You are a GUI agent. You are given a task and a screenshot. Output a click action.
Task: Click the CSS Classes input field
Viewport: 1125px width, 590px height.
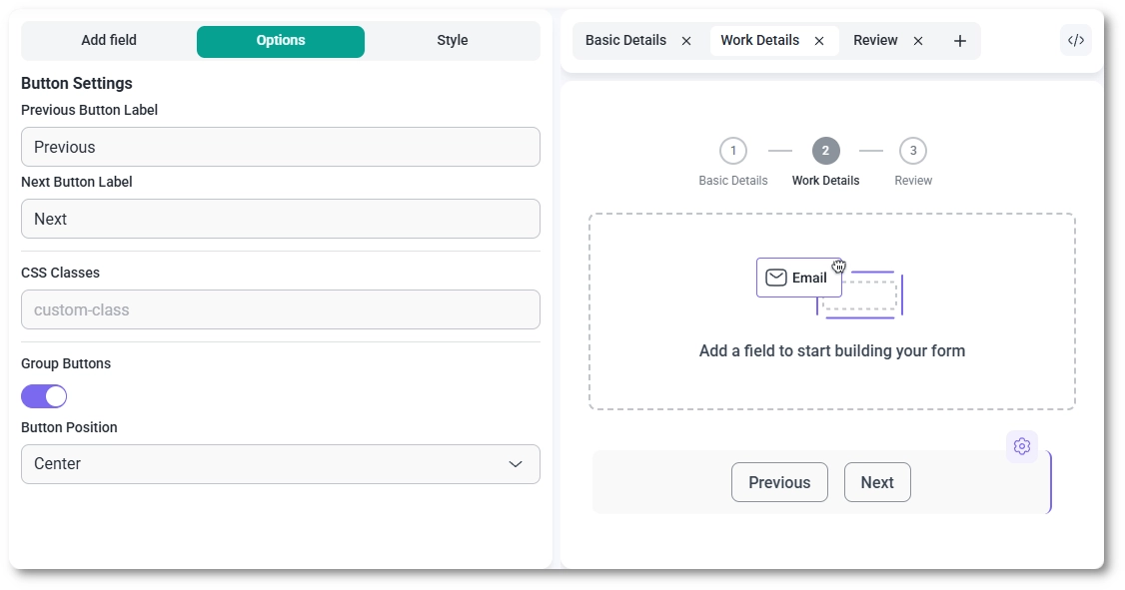tap(281, 309)
